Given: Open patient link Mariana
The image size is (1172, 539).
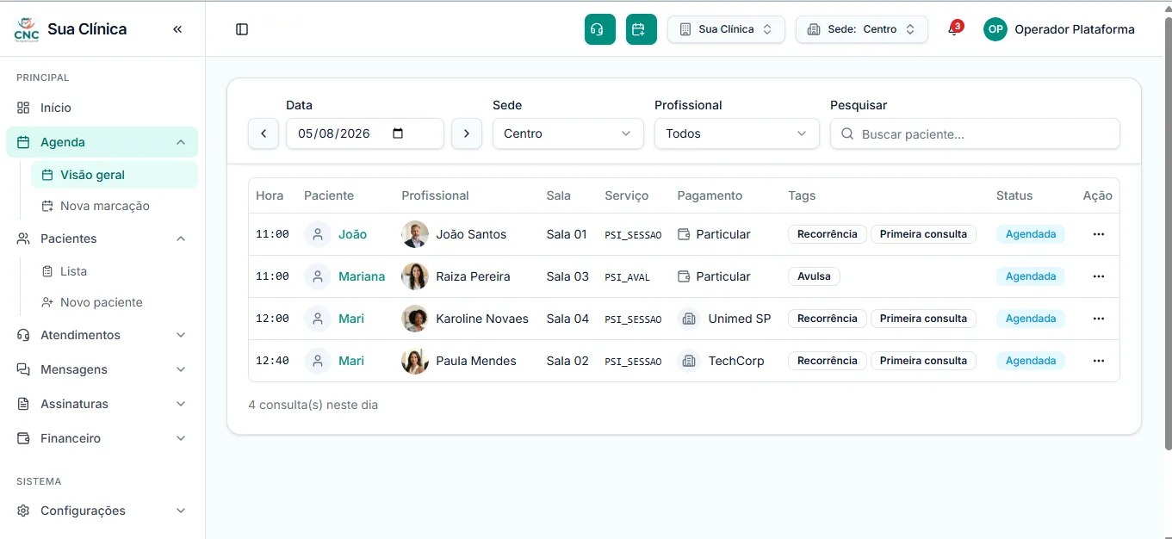Looking at the screenshot, I should coord(362,276).
